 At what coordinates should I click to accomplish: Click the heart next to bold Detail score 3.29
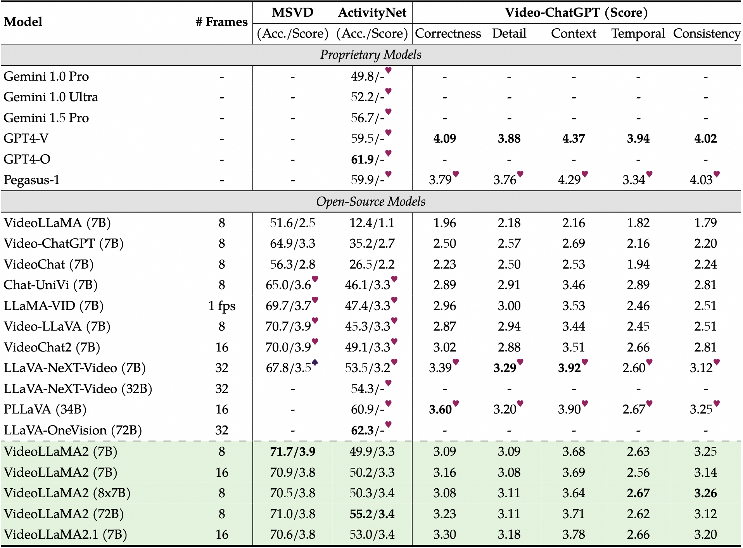click(520, 362)
